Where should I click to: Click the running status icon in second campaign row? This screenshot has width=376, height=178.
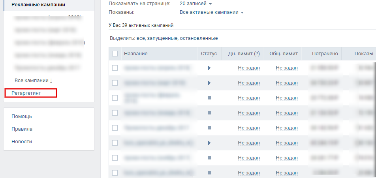(x=209, y=83)
